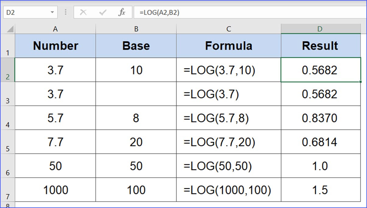Select column B header
The height and width of the screenshot is (208, 367).
coord(136,29)
